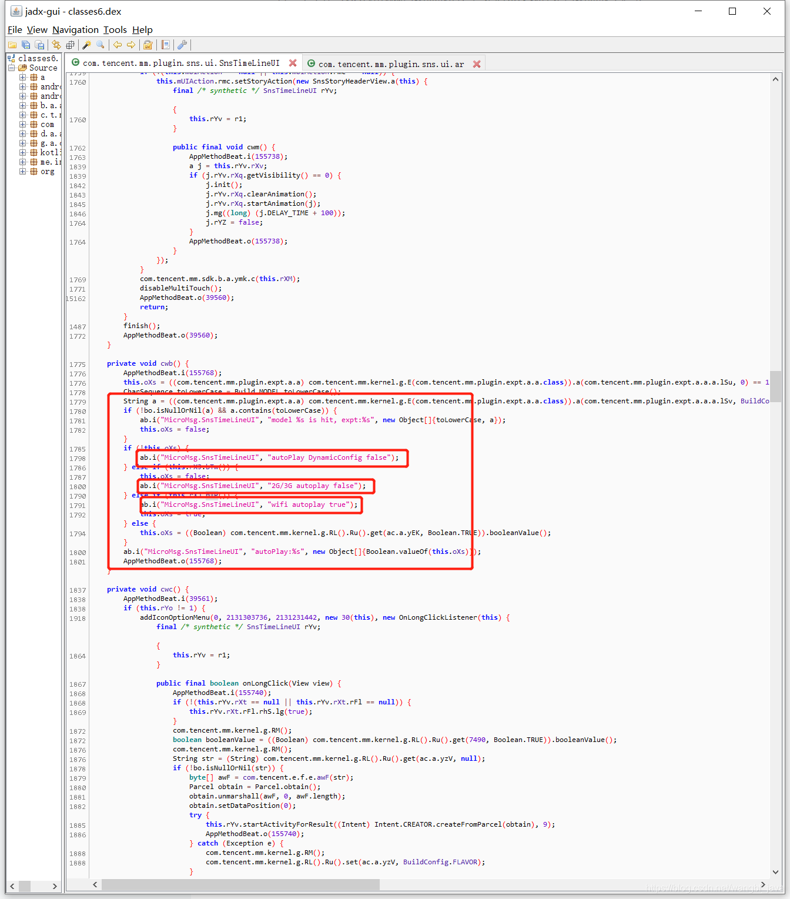Image resolution: width=790 pixels, height=899 pixels.
Task: Expand the 'com' package node
Action: (x=23, y=124)
